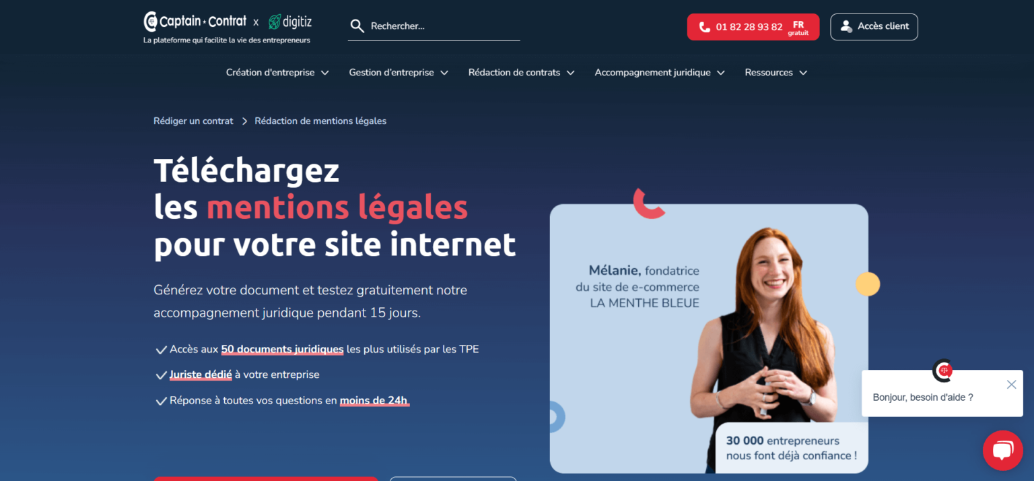Click the Accès client button
This screenshot has width=1034, height=481.
874,27
